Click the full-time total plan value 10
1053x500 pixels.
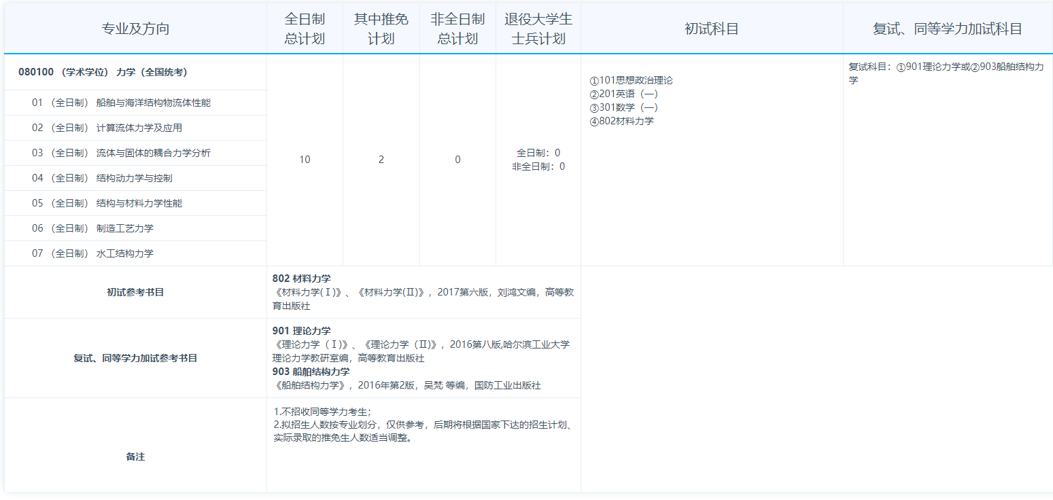[x=305, y=160]
